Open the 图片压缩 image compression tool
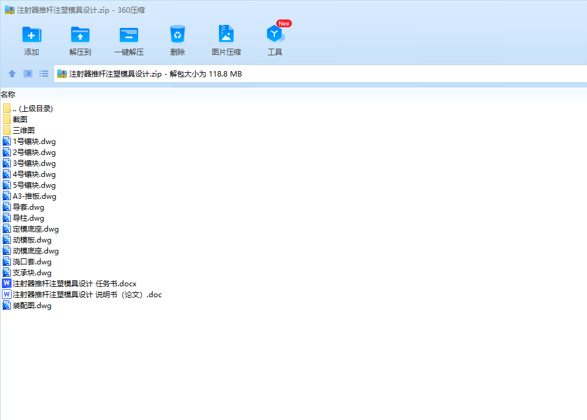The height and width of the screenshot is (420, 587). coord(226,34)
